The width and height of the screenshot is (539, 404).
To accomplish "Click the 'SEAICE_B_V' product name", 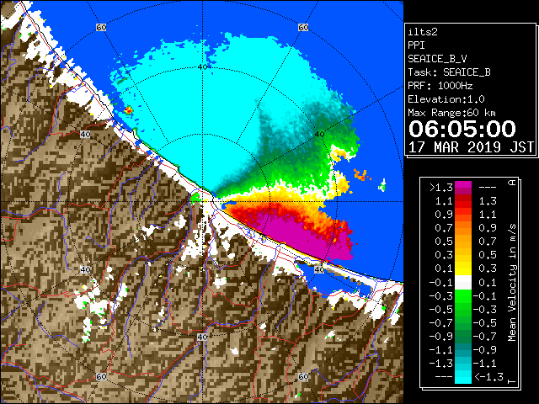I will 437,59.
